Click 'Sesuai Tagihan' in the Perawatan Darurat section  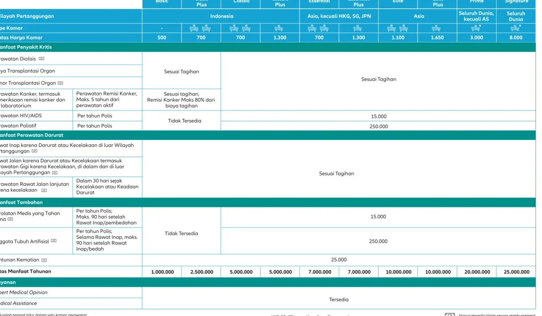point(337,173)
